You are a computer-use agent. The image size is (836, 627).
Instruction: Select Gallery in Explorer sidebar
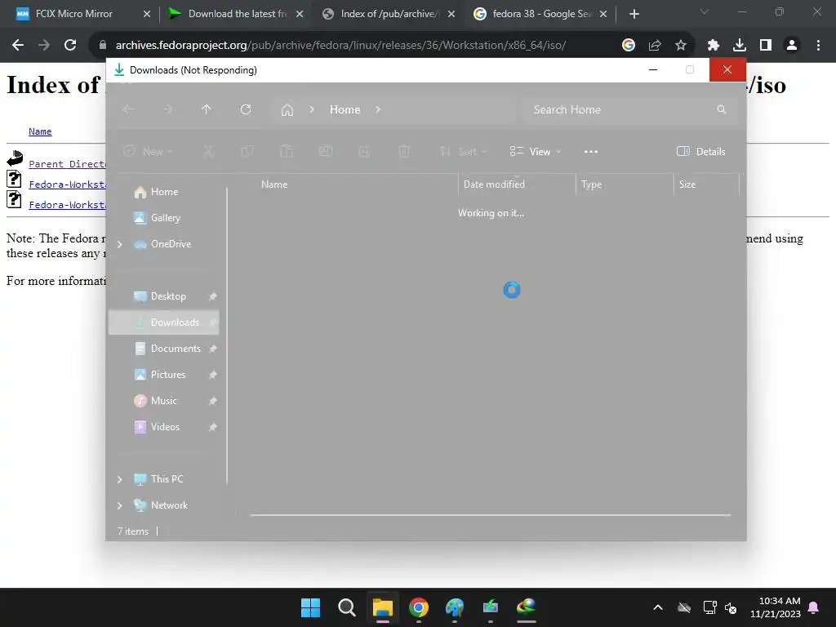pyautogui.click(x=165, y=218)
